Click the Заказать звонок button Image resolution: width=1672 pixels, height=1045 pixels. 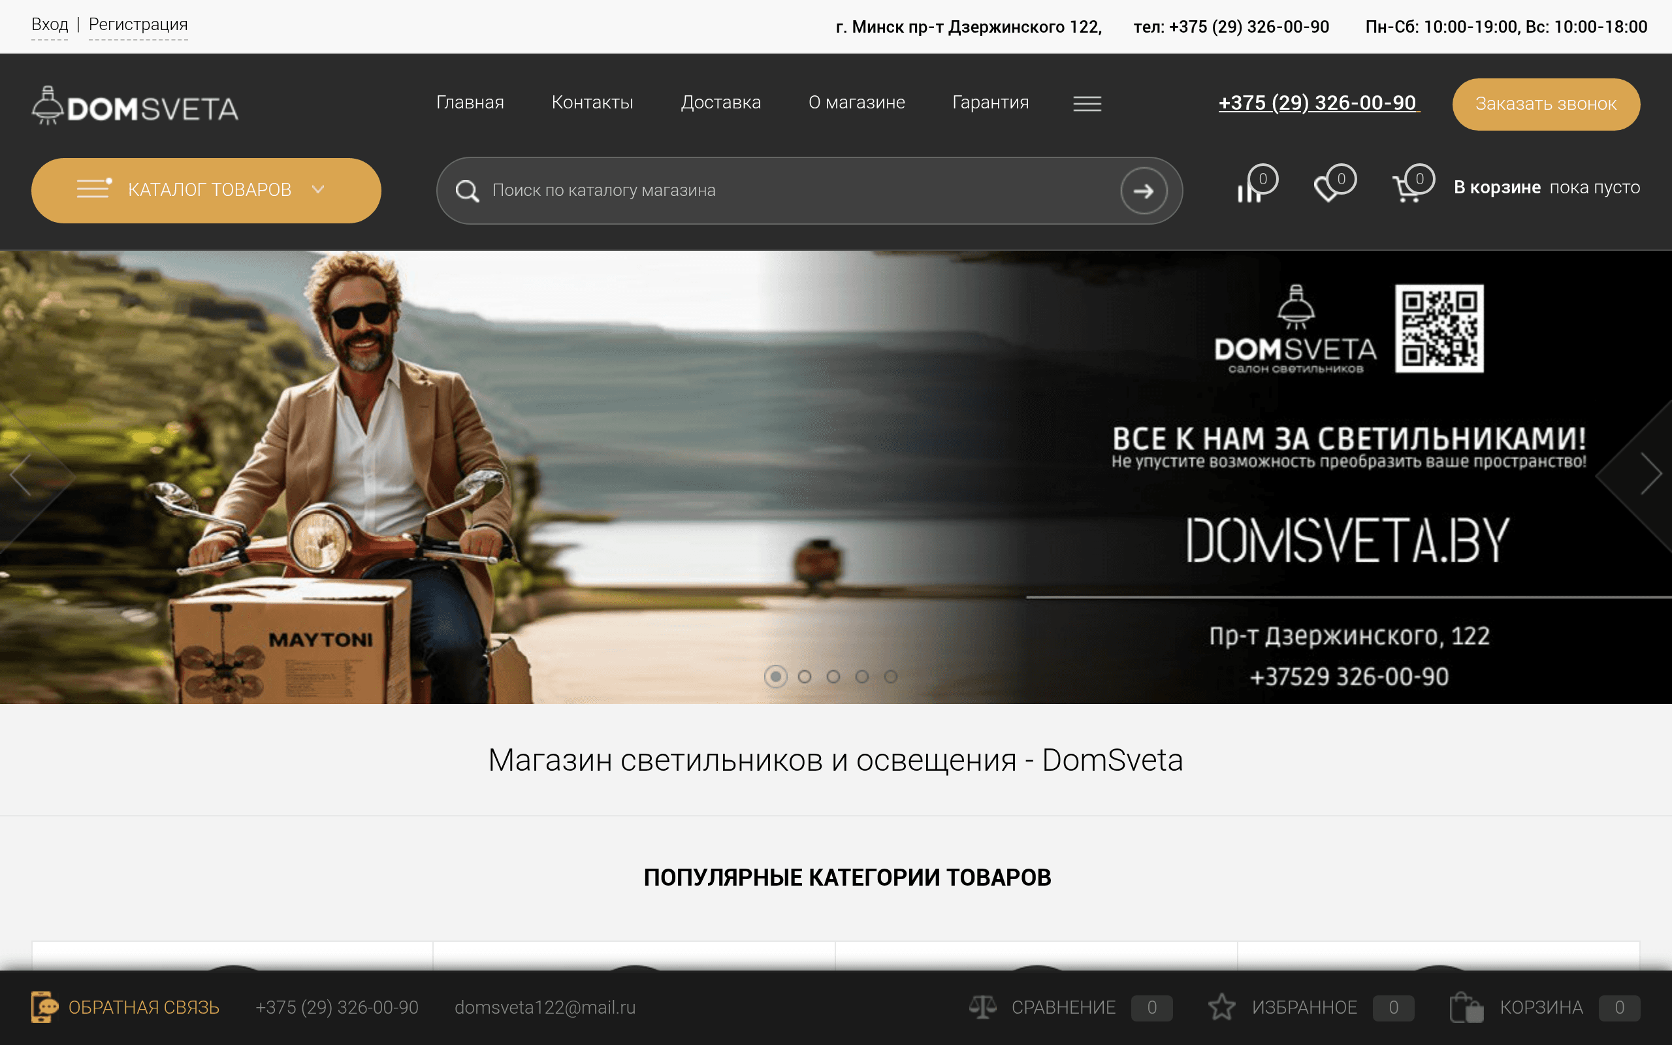[x=1545, y=104]
